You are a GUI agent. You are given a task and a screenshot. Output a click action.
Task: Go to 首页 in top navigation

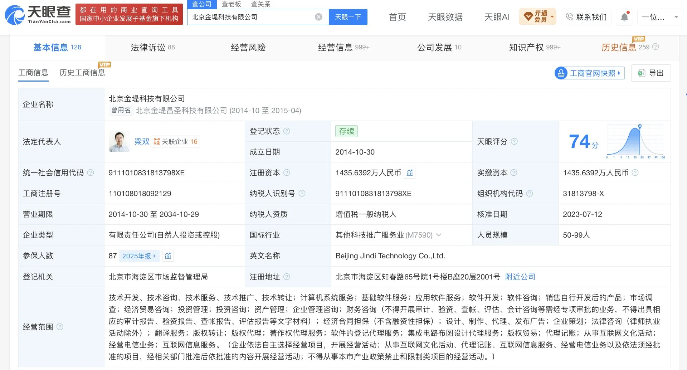tap(398, 17)
